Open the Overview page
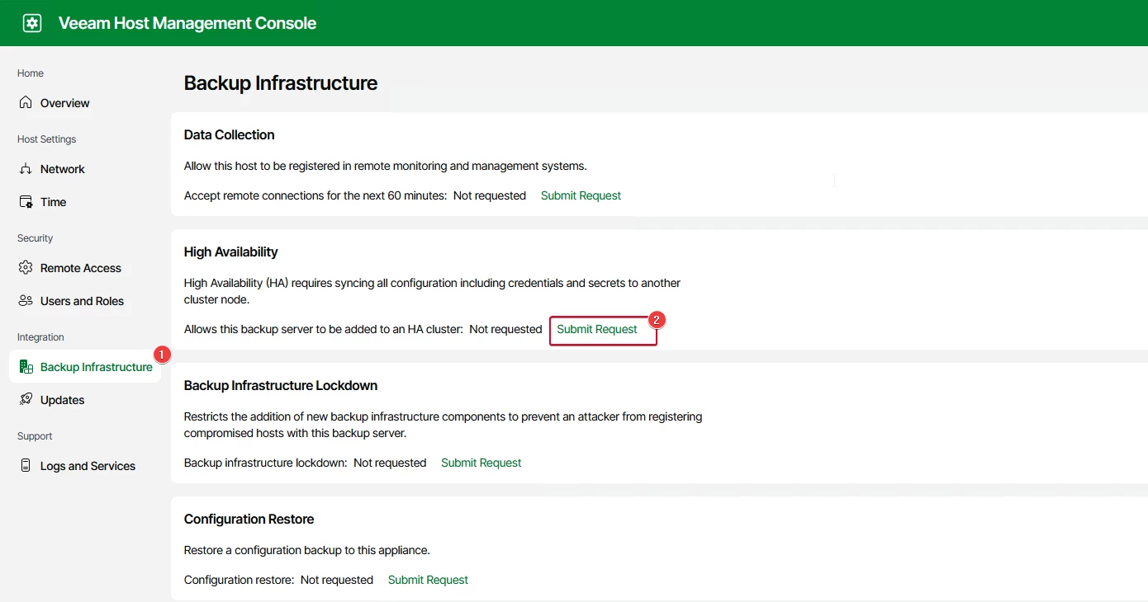The height and width of the screenshot is (602, 1148). pyautogui.click(x=65, y=103)
